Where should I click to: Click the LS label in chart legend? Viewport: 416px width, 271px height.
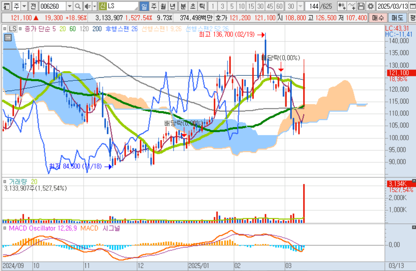point(12,29)
